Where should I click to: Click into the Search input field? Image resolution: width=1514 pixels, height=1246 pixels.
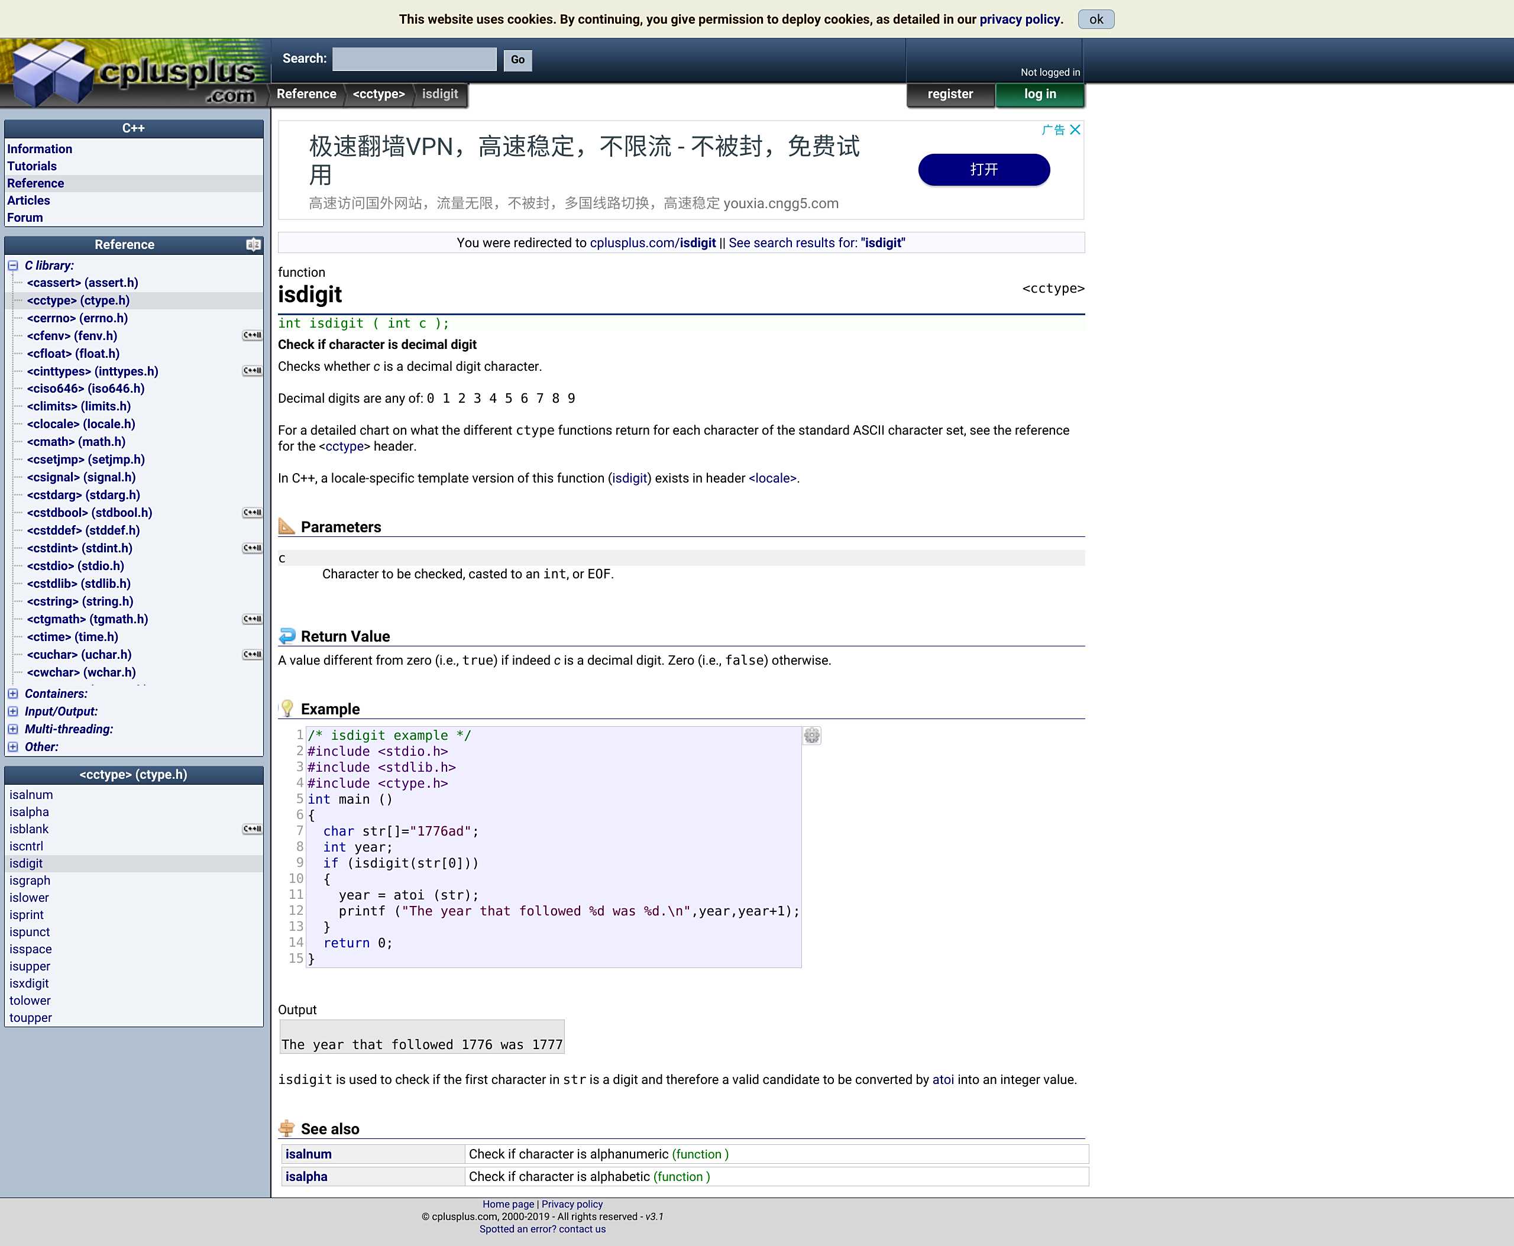coord(414,60)
